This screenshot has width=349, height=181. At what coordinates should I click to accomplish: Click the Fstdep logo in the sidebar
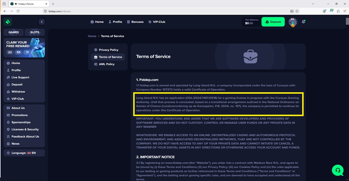click(8, 22)
